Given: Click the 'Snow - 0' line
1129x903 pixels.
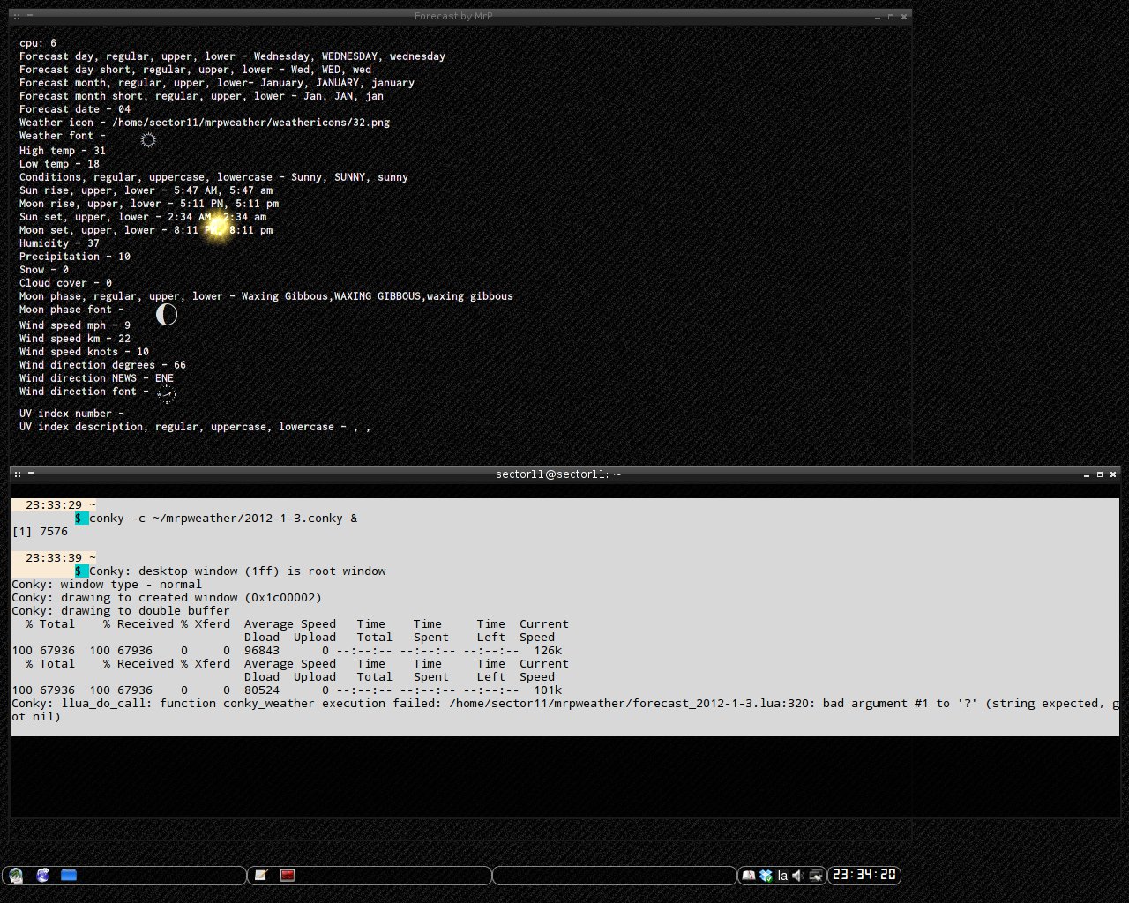Looking at the screenshot, I should coord(44,270).
